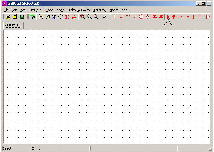Open the File menu
The height and width of the screenshot is (152, 214).
(x=6, y=10)
